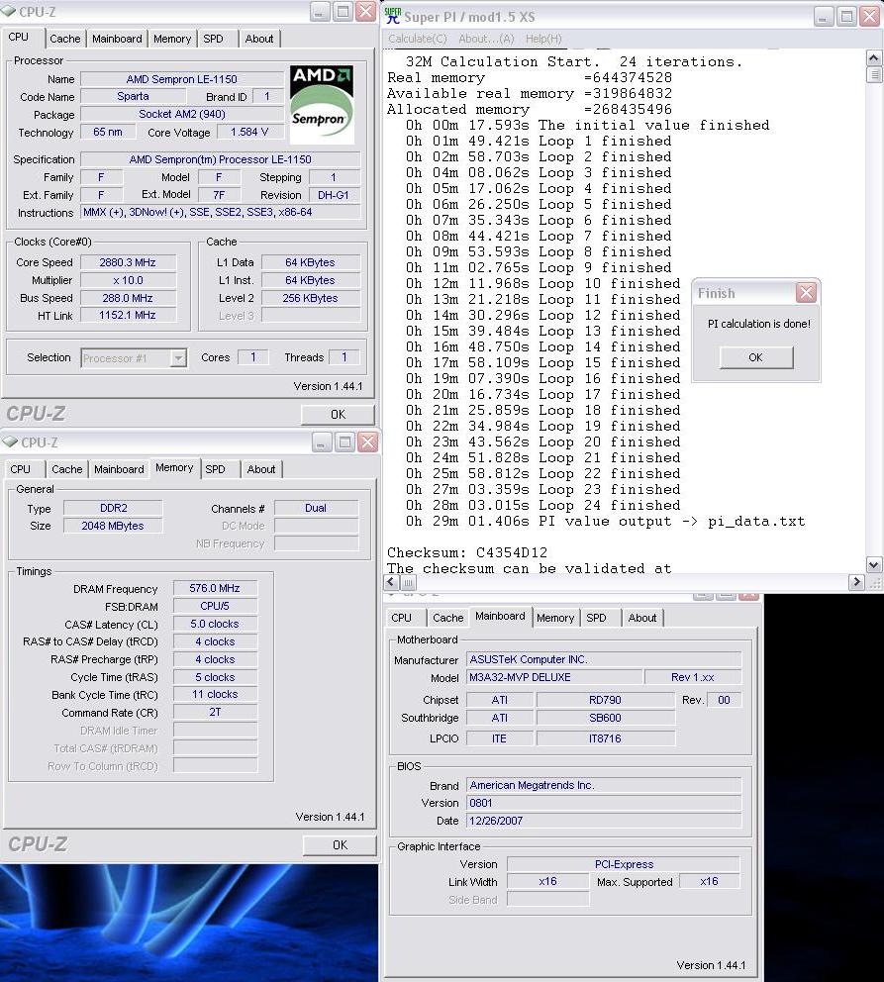Click the Super PI title bar icon
The image size is (884, 982).
(393, 16)
